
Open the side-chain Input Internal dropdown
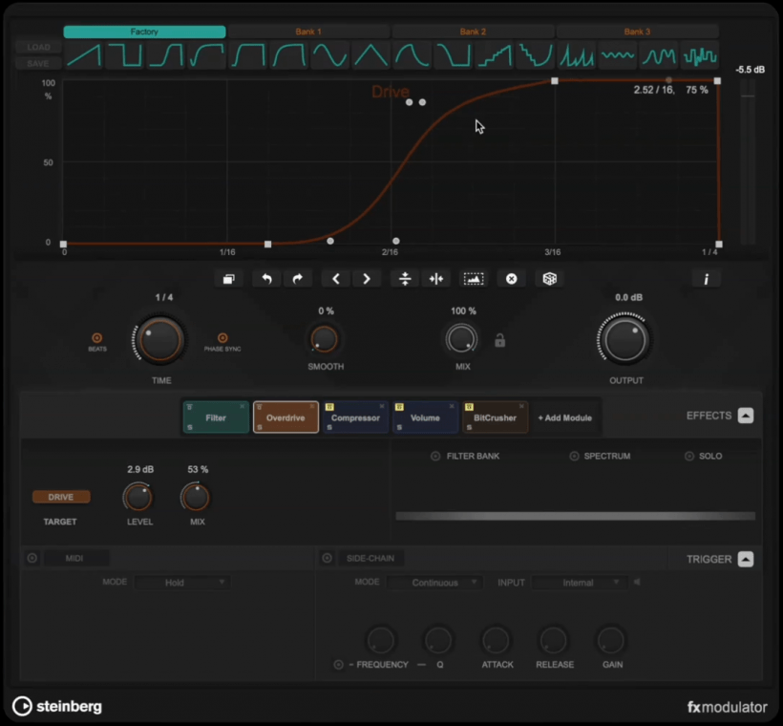578,583
